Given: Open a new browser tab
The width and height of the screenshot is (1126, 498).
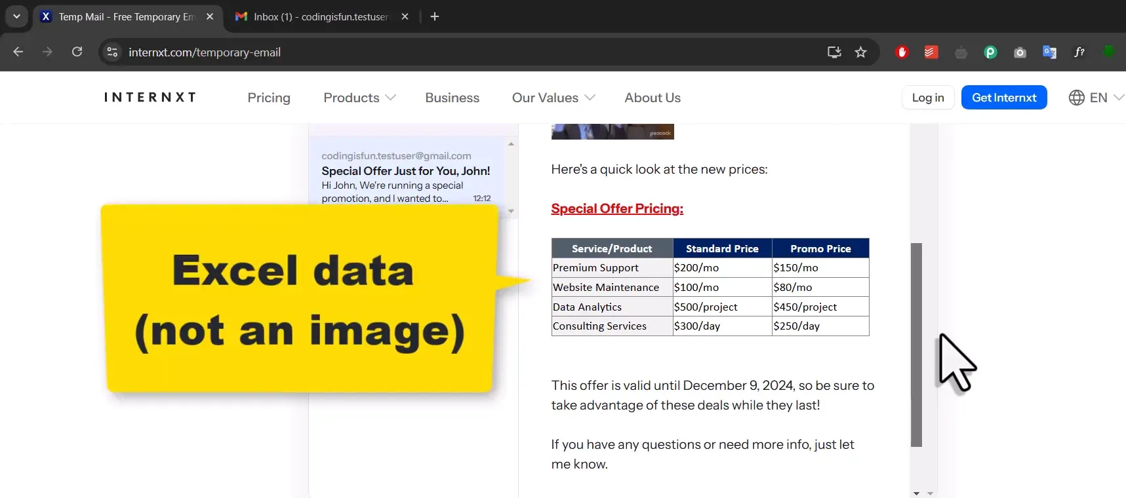Looking at the screenshot, I should coord(435,16).
